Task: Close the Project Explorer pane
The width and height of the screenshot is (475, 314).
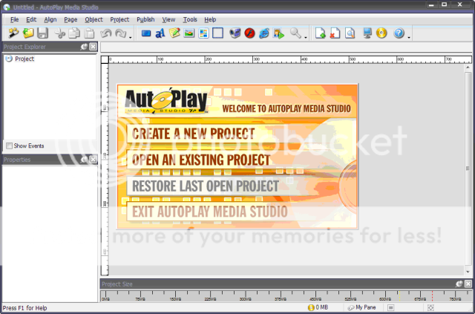Action: coord(93,47)
